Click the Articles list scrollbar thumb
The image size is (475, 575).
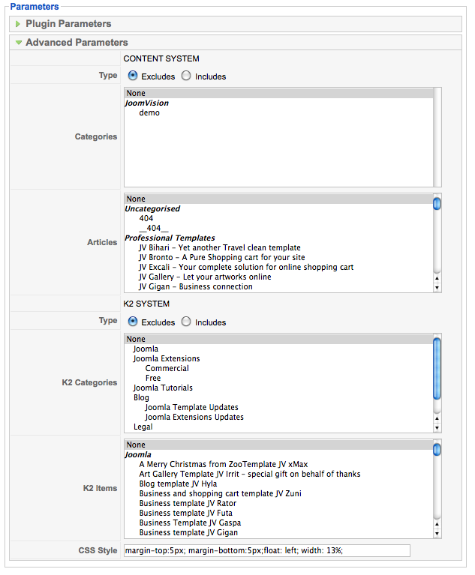(437, 203)
